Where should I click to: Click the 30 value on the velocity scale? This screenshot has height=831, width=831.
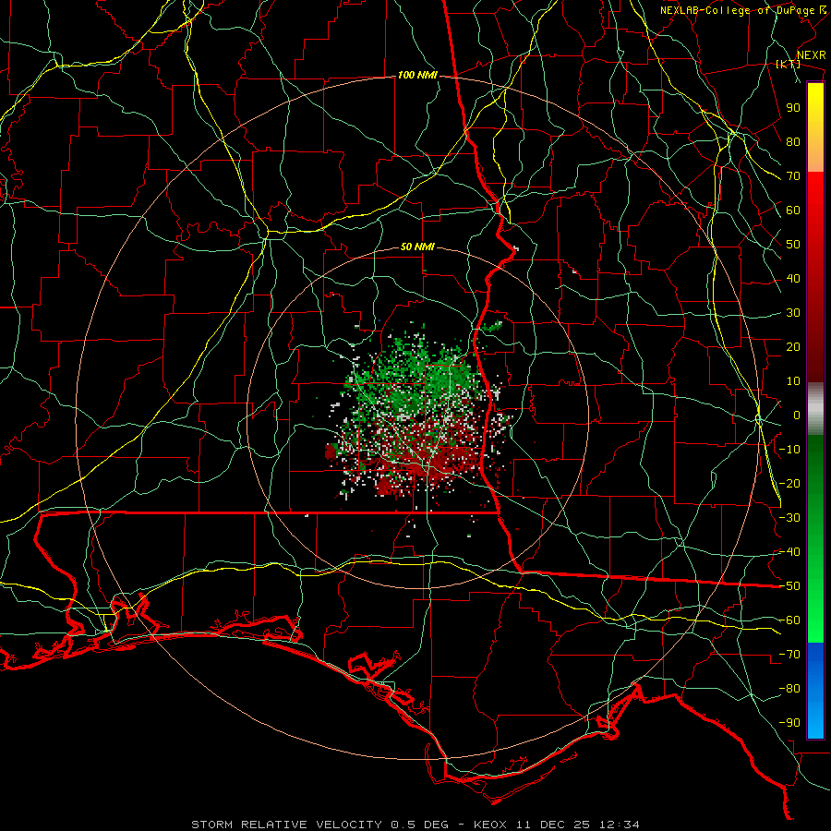793,313
